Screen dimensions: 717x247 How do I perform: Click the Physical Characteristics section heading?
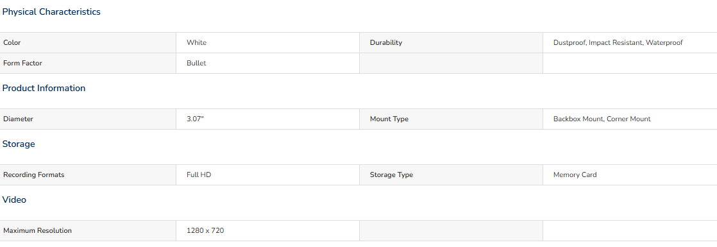pyautogui.click(x=51, y=12)
